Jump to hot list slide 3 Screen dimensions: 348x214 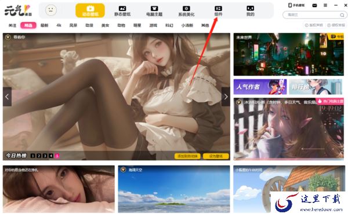pyautogui.click(x=45, y=156)
